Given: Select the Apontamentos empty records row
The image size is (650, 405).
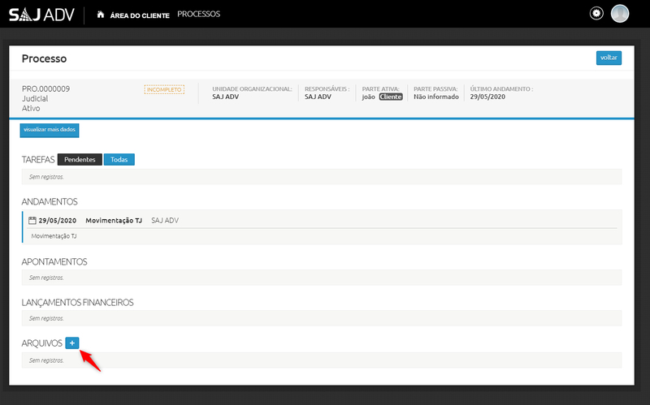Looking at the screenshot, I should point(321,278).
